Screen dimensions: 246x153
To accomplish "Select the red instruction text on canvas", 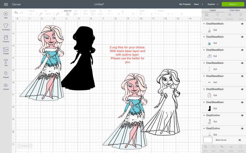I will (x=127, y=55).
